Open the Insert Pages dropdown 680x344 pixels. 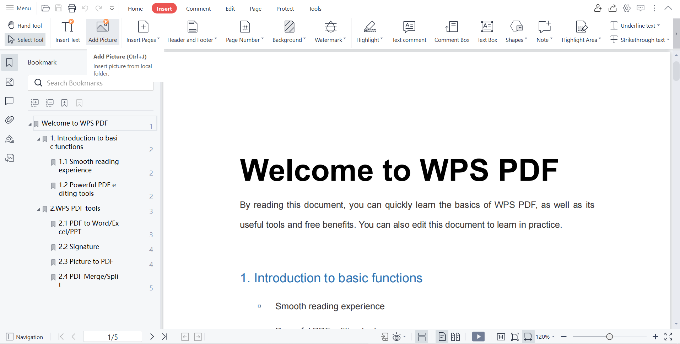[x=142, y=31]
